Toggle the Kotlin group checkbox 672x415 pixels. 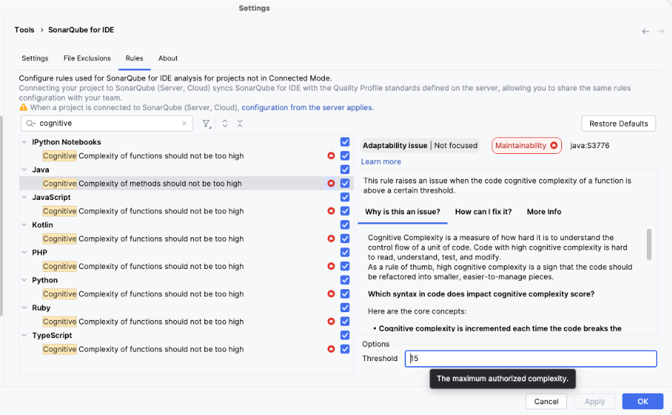pos(345,225)
